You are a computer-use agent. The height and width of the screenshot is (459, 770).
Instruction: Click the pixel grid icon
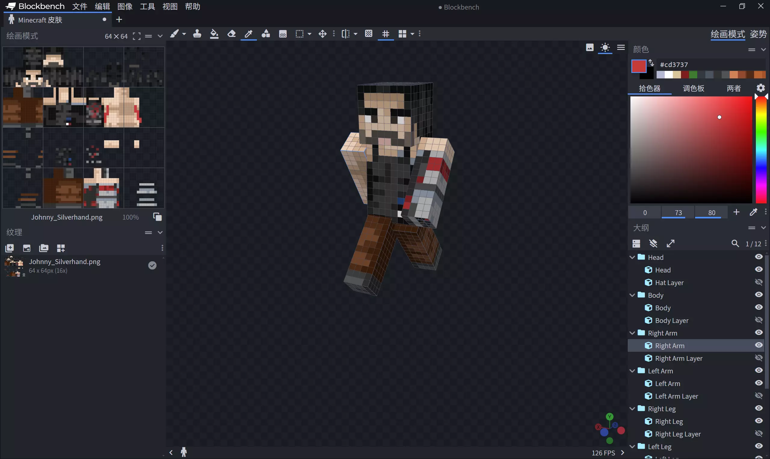click(386, 34)
